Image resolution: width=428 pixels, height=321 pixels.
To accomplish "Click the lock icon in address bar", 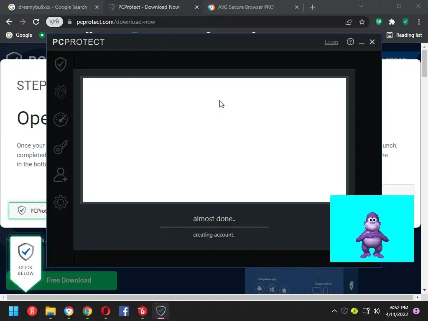I will [x=70, y=22].
